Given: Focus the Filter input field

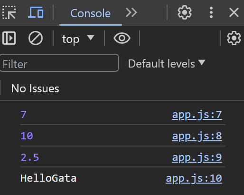Looking at the screenshot, I should coord(59,63).
